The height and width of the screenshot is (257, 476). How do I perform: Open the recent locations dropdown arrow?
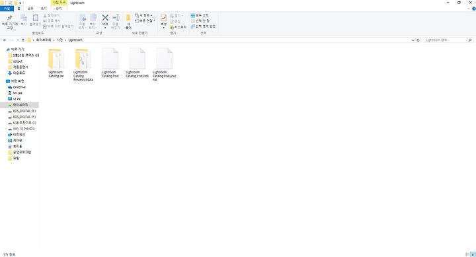pyautogui.click(x=18, y=40)
